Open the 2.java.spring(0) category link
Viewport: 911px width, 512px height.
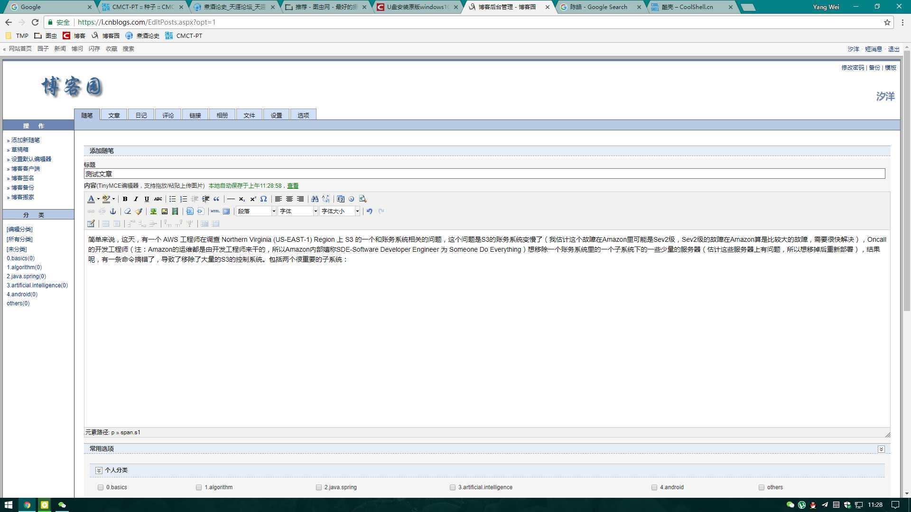[x=27, y=276]
